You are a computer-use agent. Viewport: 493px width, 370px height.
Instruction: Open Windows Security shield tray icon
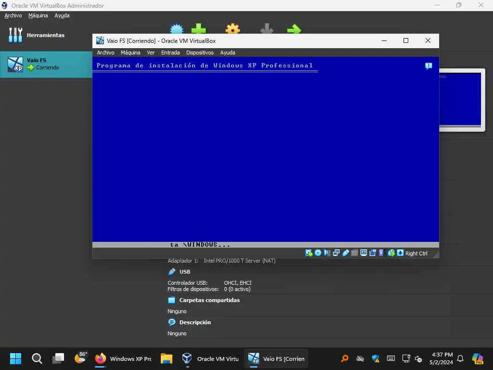[376, 358]
